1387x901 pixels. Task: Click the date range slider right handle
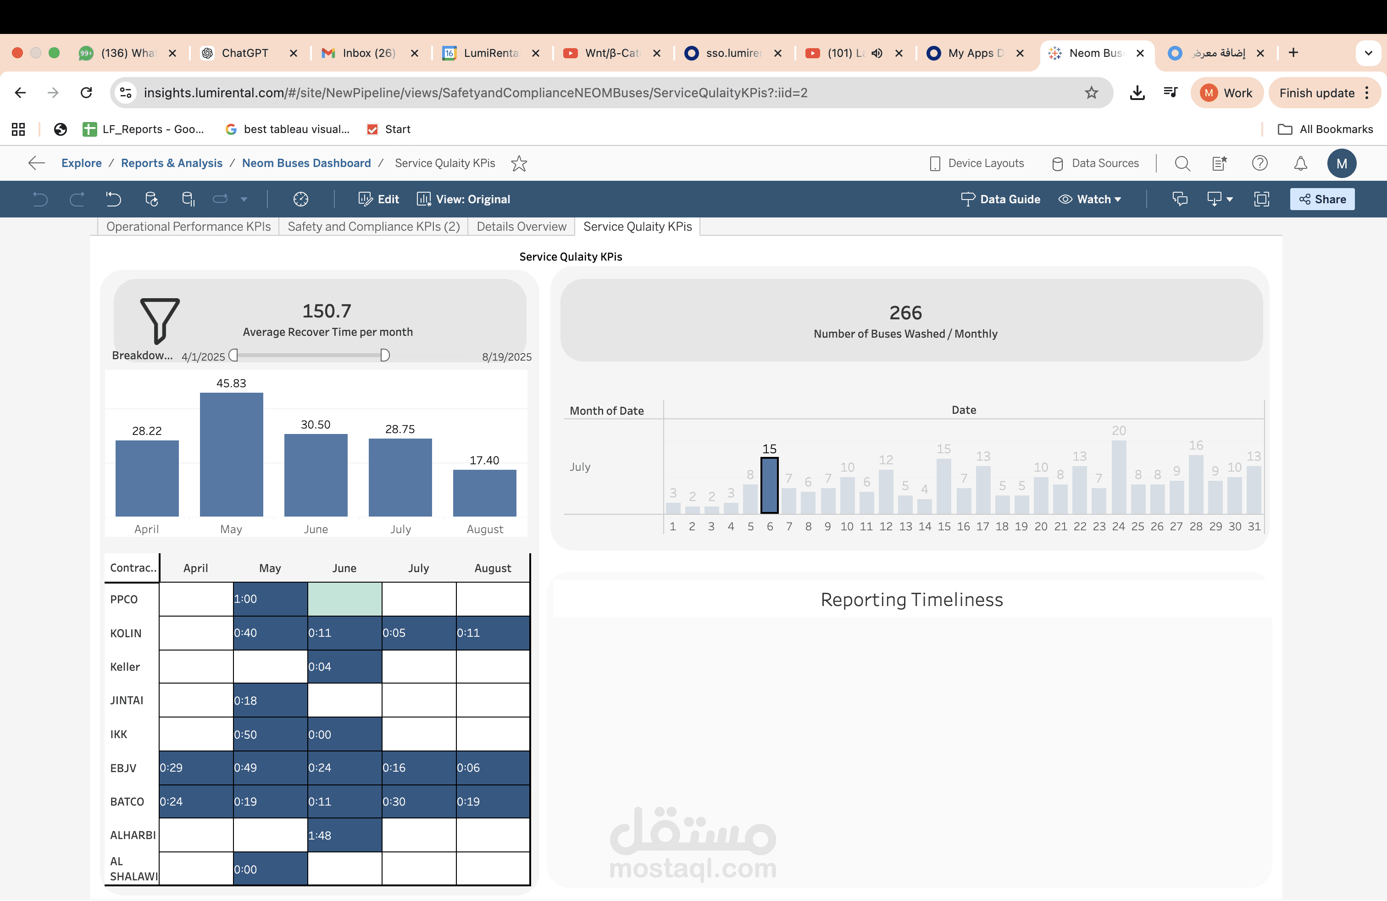pyautogui.click(x=385, y=356)
